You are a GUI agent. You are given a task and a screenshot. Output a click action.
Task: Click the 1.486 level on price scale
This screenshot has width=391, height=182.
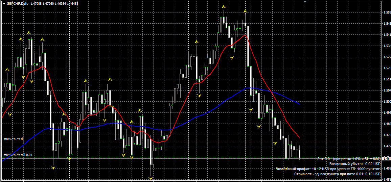pos(387,124)
